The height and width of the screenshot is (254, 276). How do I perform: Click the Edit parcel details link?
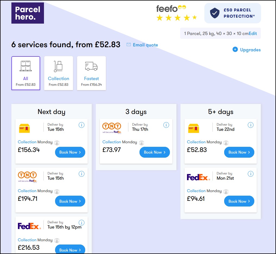(253, 34)
